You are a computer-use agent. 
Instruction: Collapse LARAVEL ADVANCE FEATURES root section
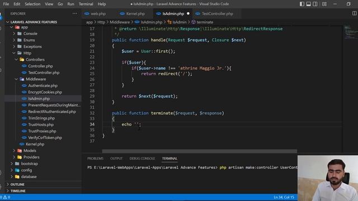coord(8,22)
